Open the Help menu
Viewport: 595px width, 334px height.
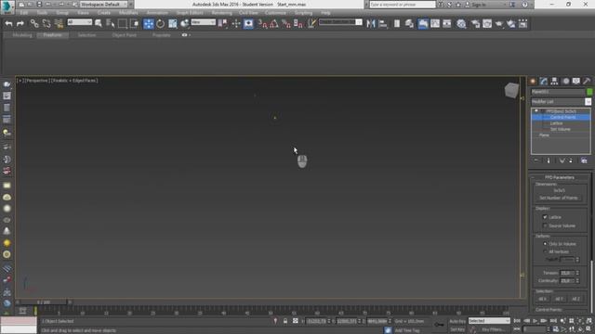pos(325,13)
